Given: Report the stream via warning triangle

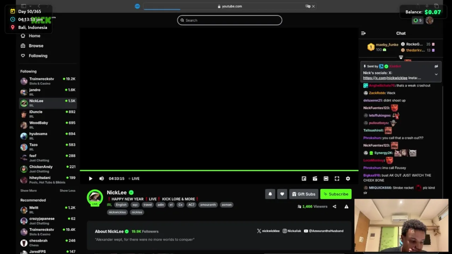Looking at the screenshot, I should pos(346,207).
